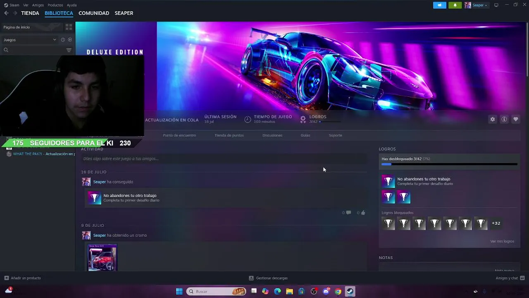The image size is (529, 298).
Task: Open Google Chrome from taskbar
Action: pos(338,291)
